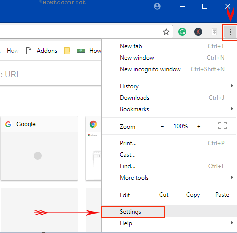Open the Chrome profile avatar icon
The height and width of the screenshot is (233, 237).
pyautogui.click(x=157, y=6)
